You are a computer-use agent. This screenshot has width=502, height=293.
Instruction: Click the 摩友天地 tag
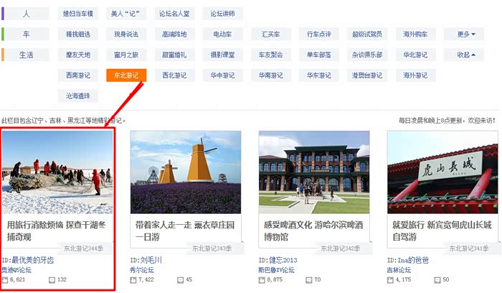tap(77, 55)
